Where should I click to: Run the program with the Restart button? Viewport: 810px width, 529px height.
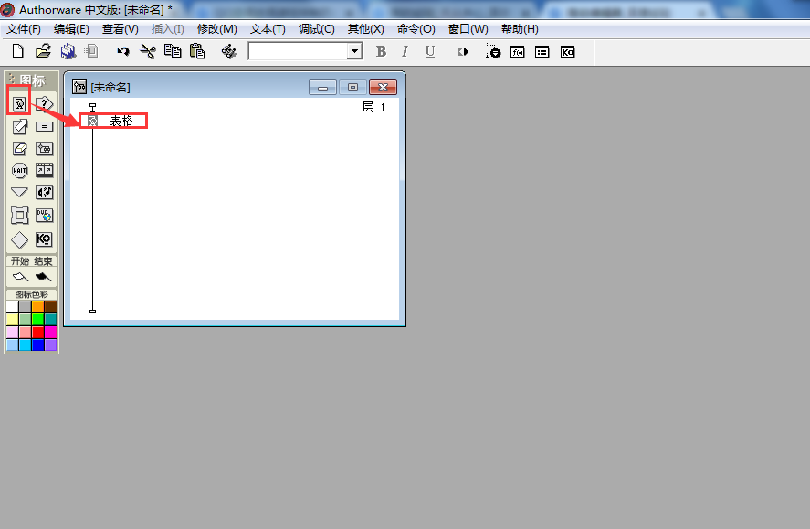click(463, 52)
